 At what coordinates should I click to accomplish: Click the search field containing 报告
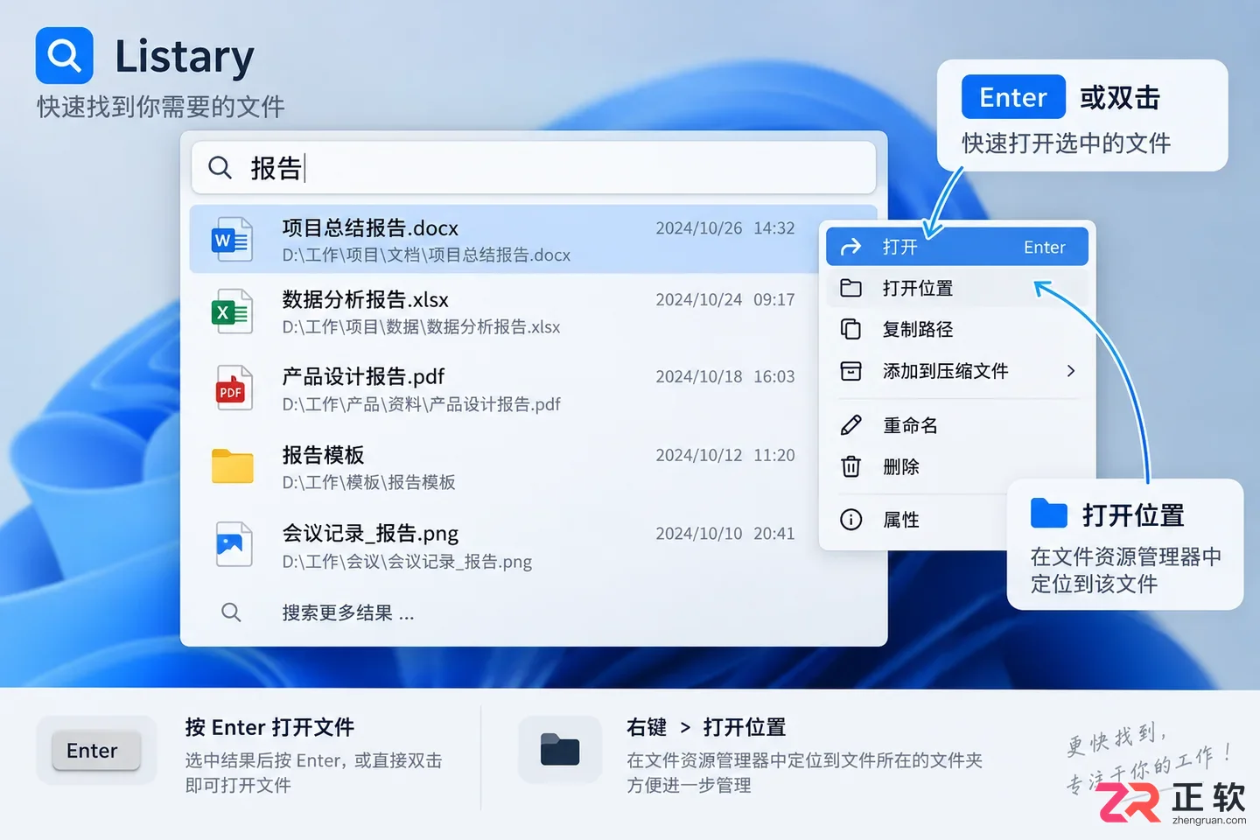(534, 167)
